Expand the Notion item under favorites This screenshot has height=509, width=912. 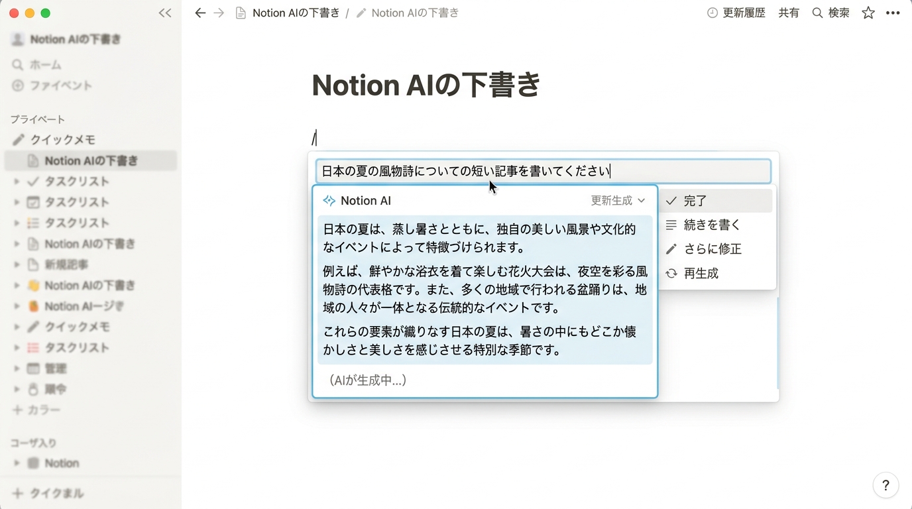(x=17, y=463)
